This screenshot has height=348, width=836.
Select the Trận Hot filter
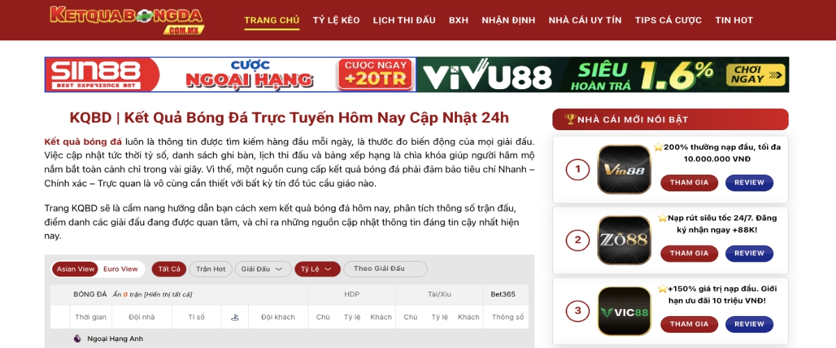point(210,269)
